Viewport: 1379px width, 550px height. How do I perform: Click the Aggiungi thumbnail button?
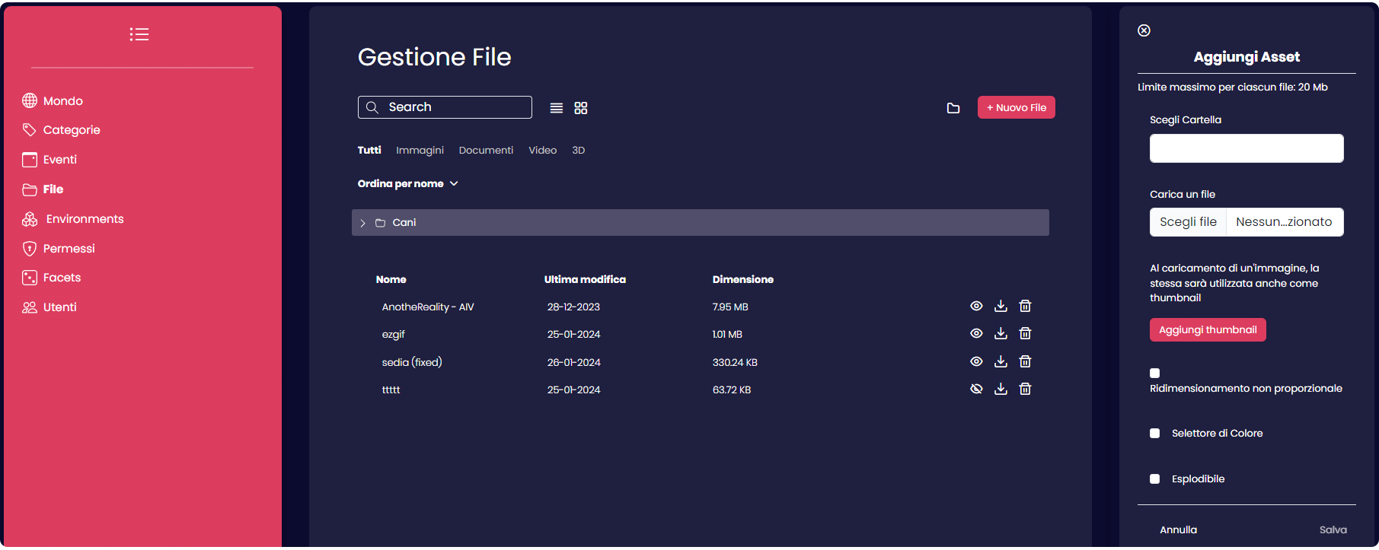pos(1207,329)
